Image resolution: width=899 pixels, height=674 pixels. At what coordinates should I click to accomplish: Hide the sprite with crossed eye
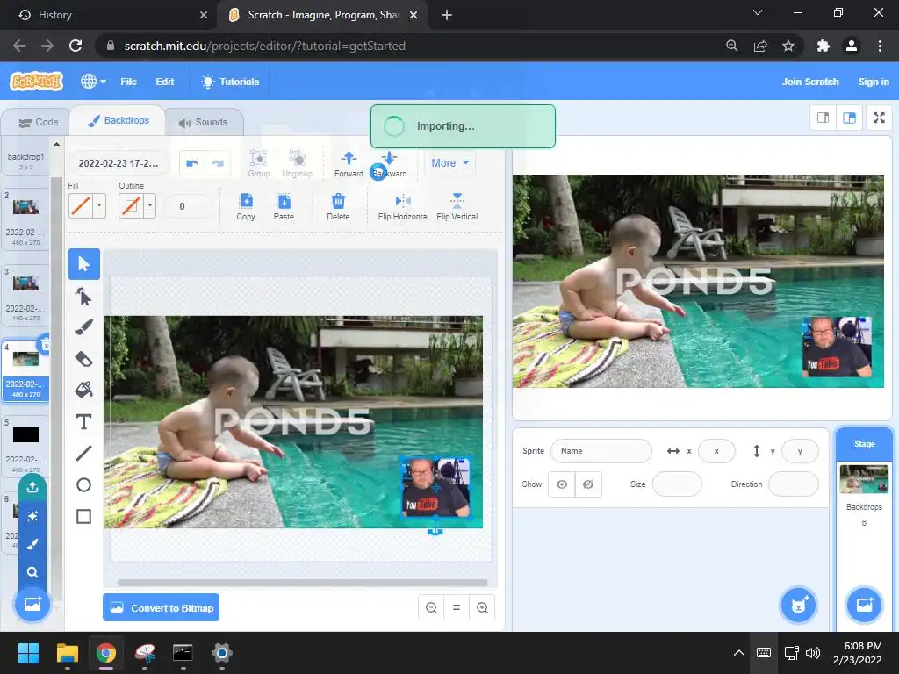pyautogui.click(x=588, y=484)
